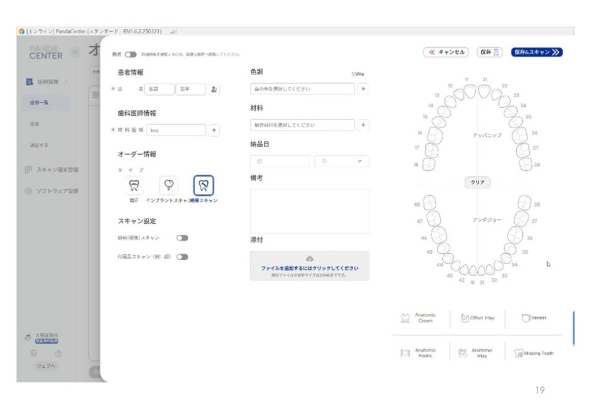Click the キャンセル button
Image resolution: width=591 pixels, height=409 pixels.
(446, 52)
